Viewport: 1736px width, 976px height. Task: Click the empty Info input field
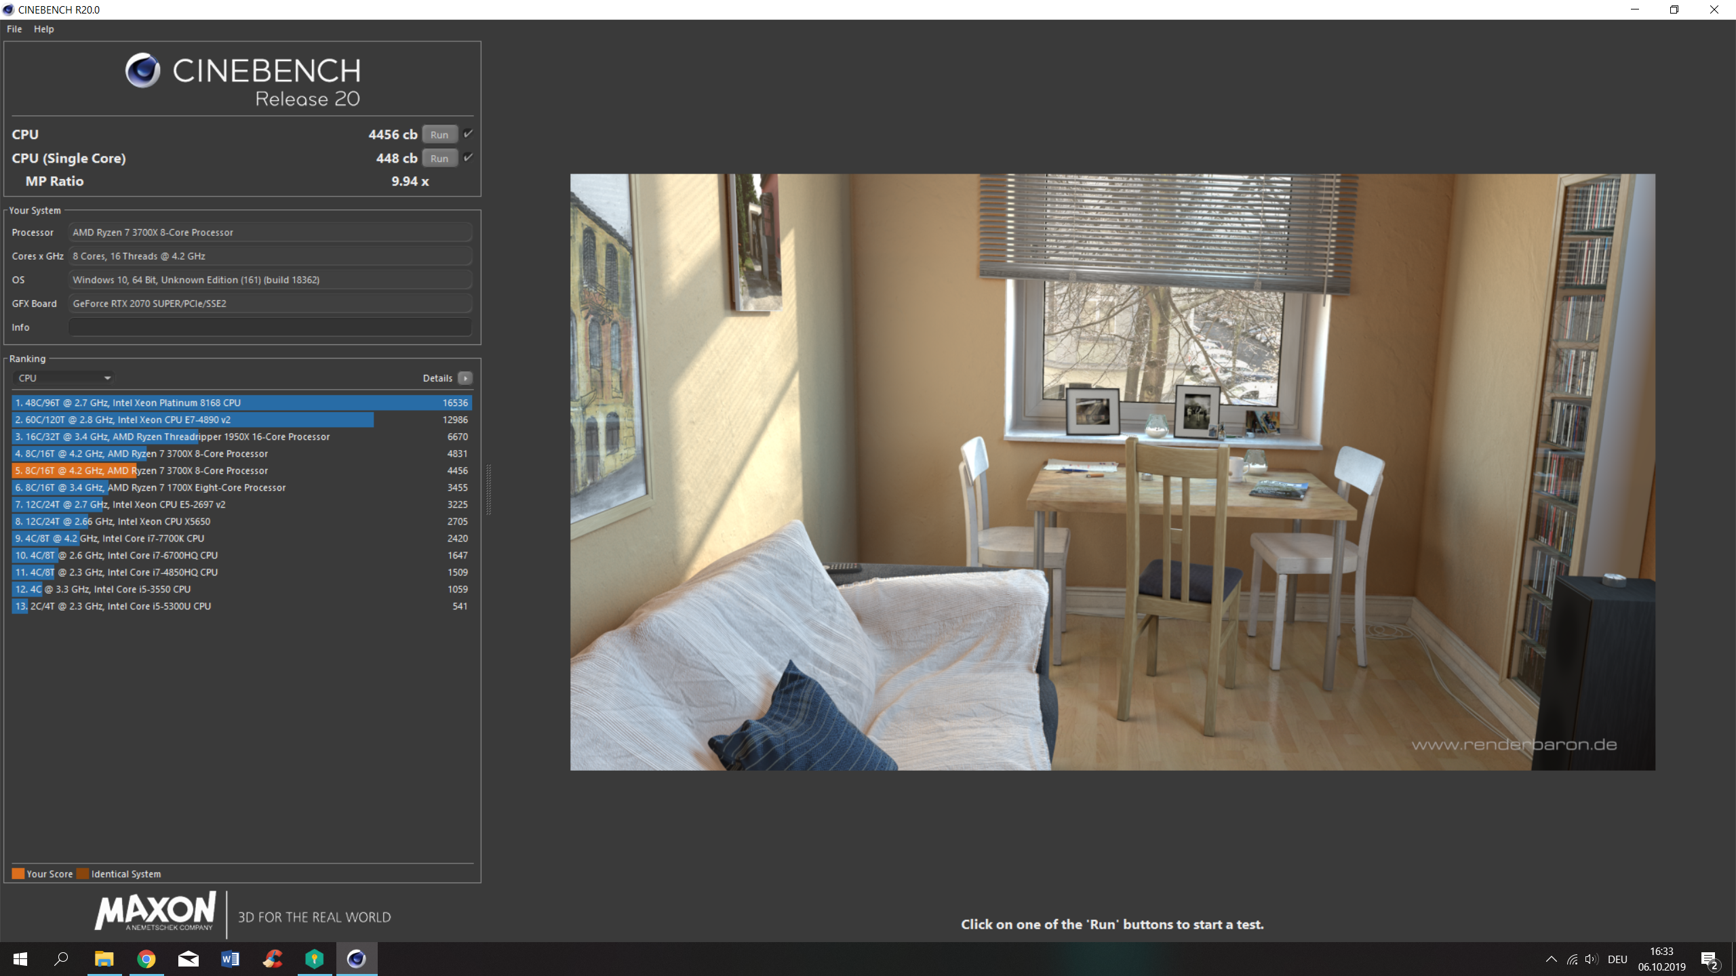[x=270, y=327]
